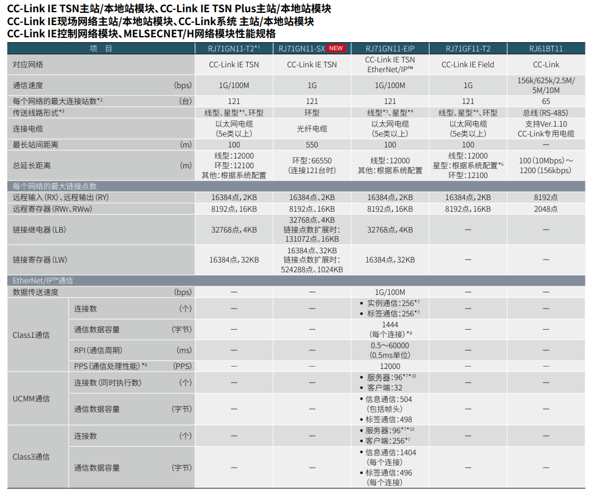Screen dimensions: 594x492
Task: Click the 信息通信:1404 bullet
Action: point(388,453)
